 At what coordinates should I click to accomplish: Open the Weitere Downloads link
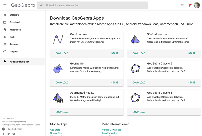111,130
